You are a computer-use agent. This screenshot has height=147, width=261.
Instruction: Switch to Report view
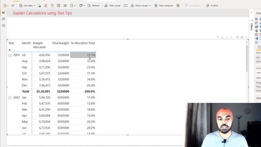(3, 13)
